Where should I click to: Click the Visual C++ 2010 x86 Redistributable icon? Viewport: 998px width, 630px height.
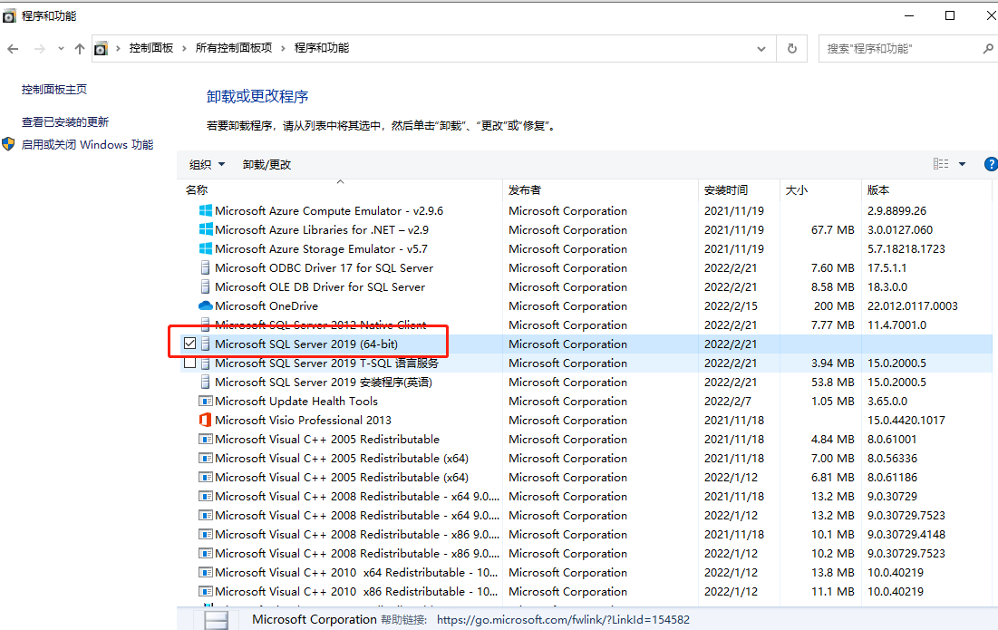206,592
